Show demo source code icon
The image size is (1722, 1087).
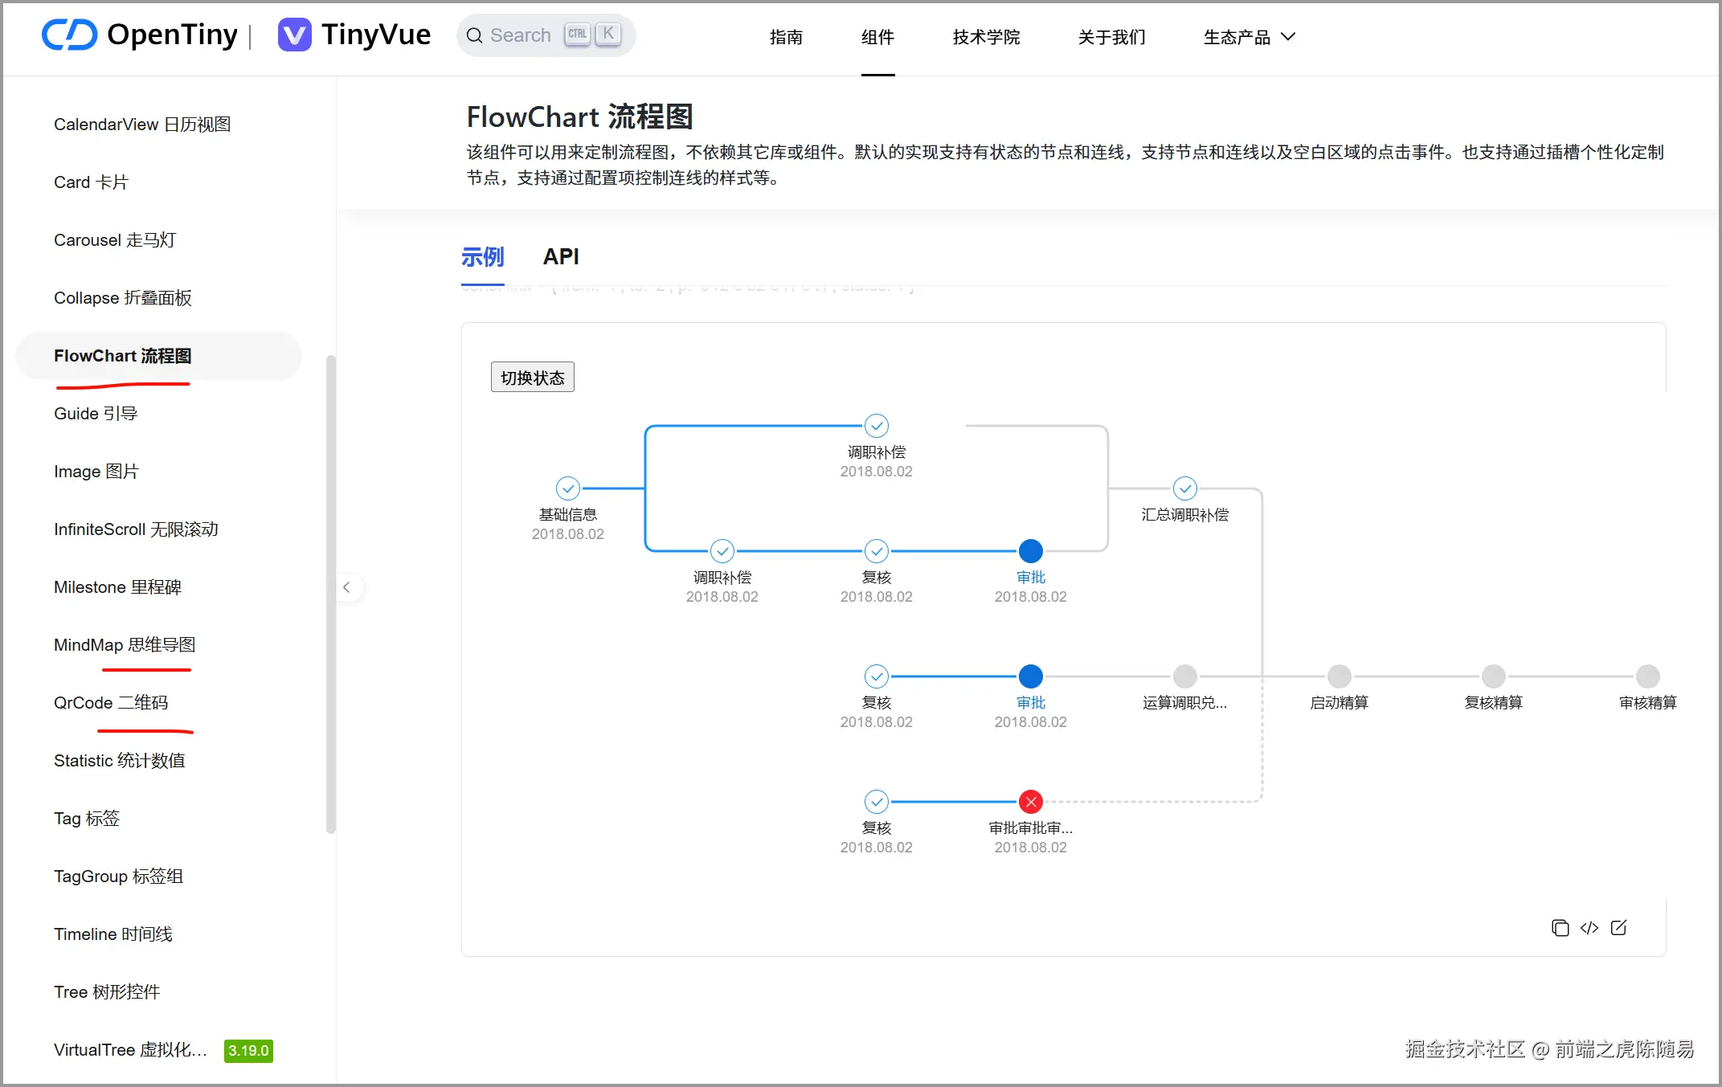tap(1589, 928)
